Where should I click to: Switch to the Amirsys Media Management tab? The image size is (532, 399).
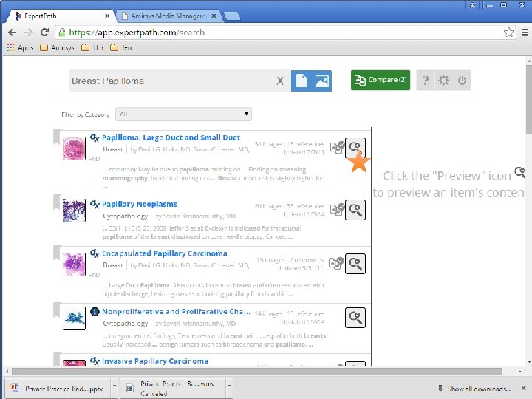[x=168, y=16]
